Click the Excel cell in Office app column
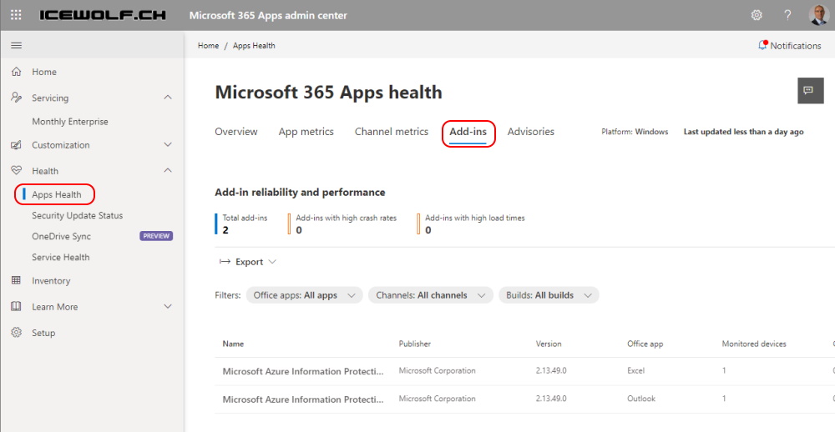The image size is (835, 432). (x=635, y=371)
